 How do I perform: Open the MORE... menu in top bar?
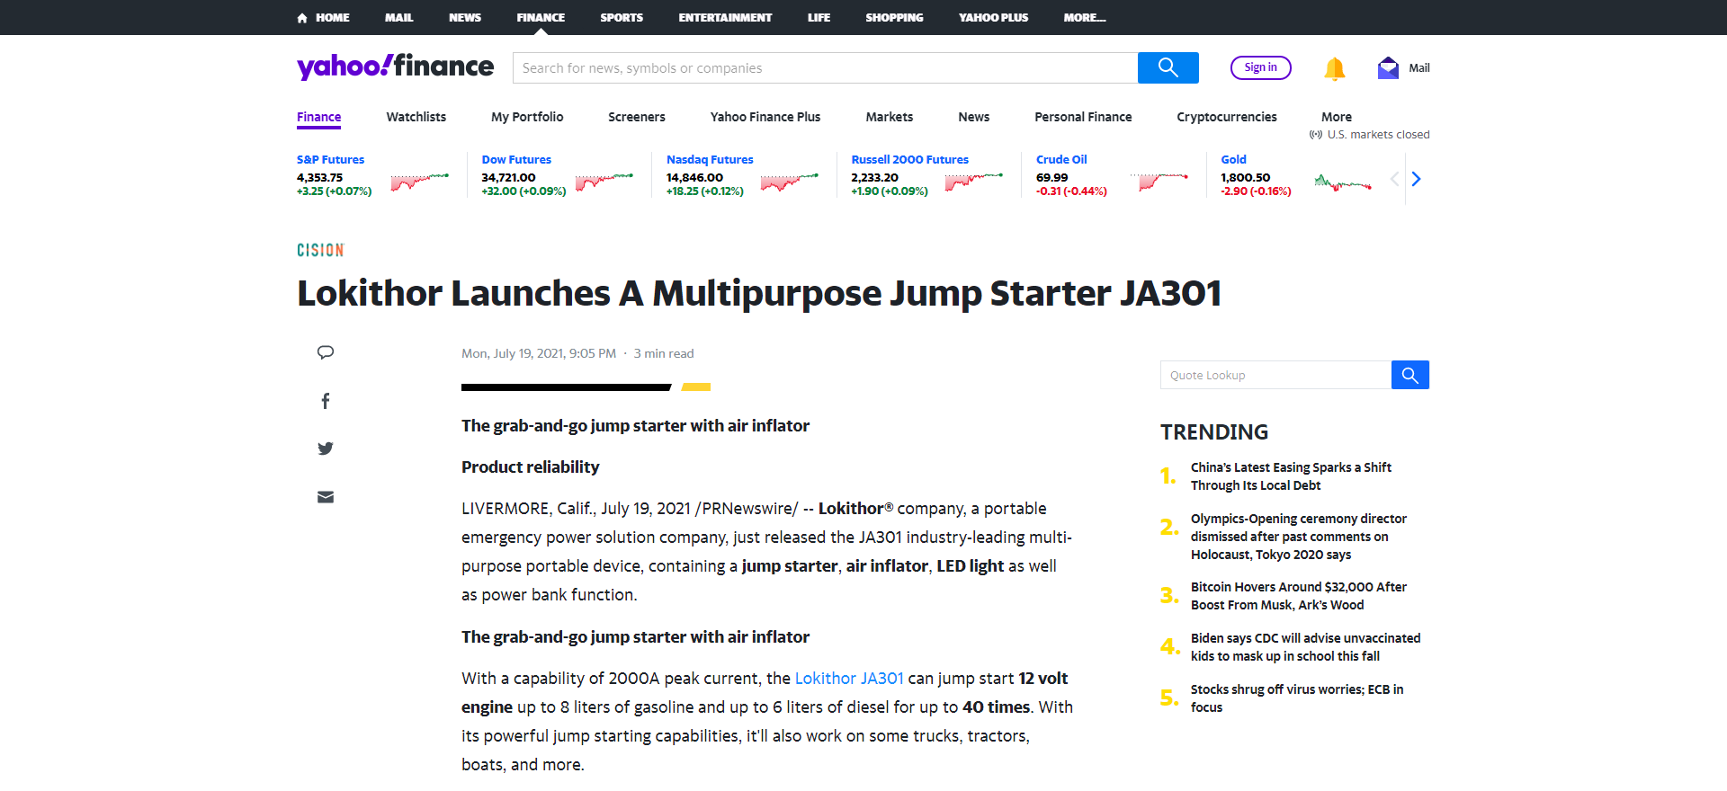[1084, 17]
